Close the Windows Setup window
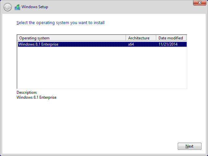Image resolution: width=208 pixels, height=156 pixels. click(200, 3)
